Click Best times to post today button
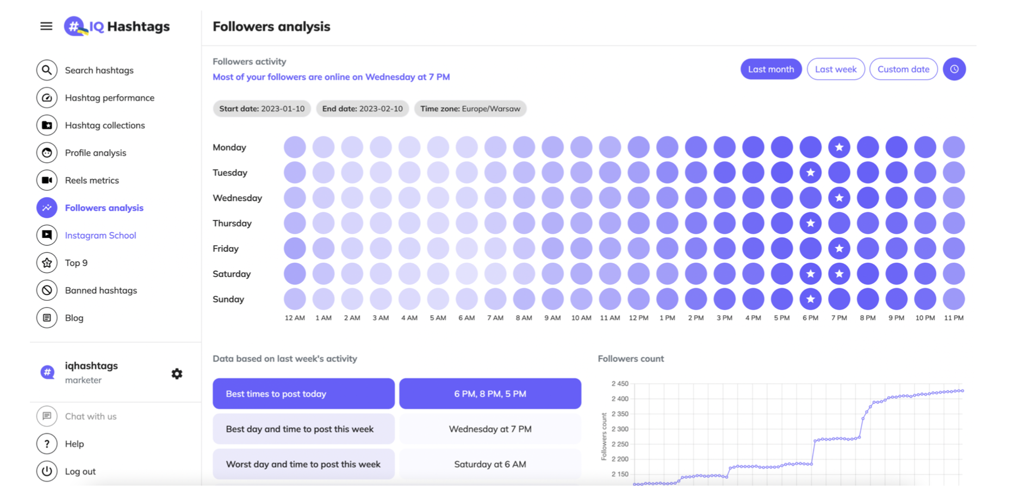The image size is (1020, 494). 303,394
